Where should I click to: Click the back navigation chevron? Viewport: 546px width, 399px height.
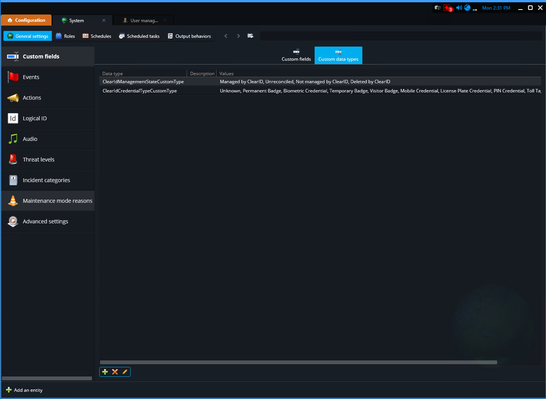point(226,36)
